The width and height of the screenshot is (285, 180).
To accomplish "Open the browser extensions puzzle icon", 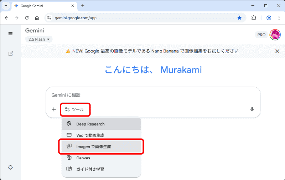I will click(254, 18).
